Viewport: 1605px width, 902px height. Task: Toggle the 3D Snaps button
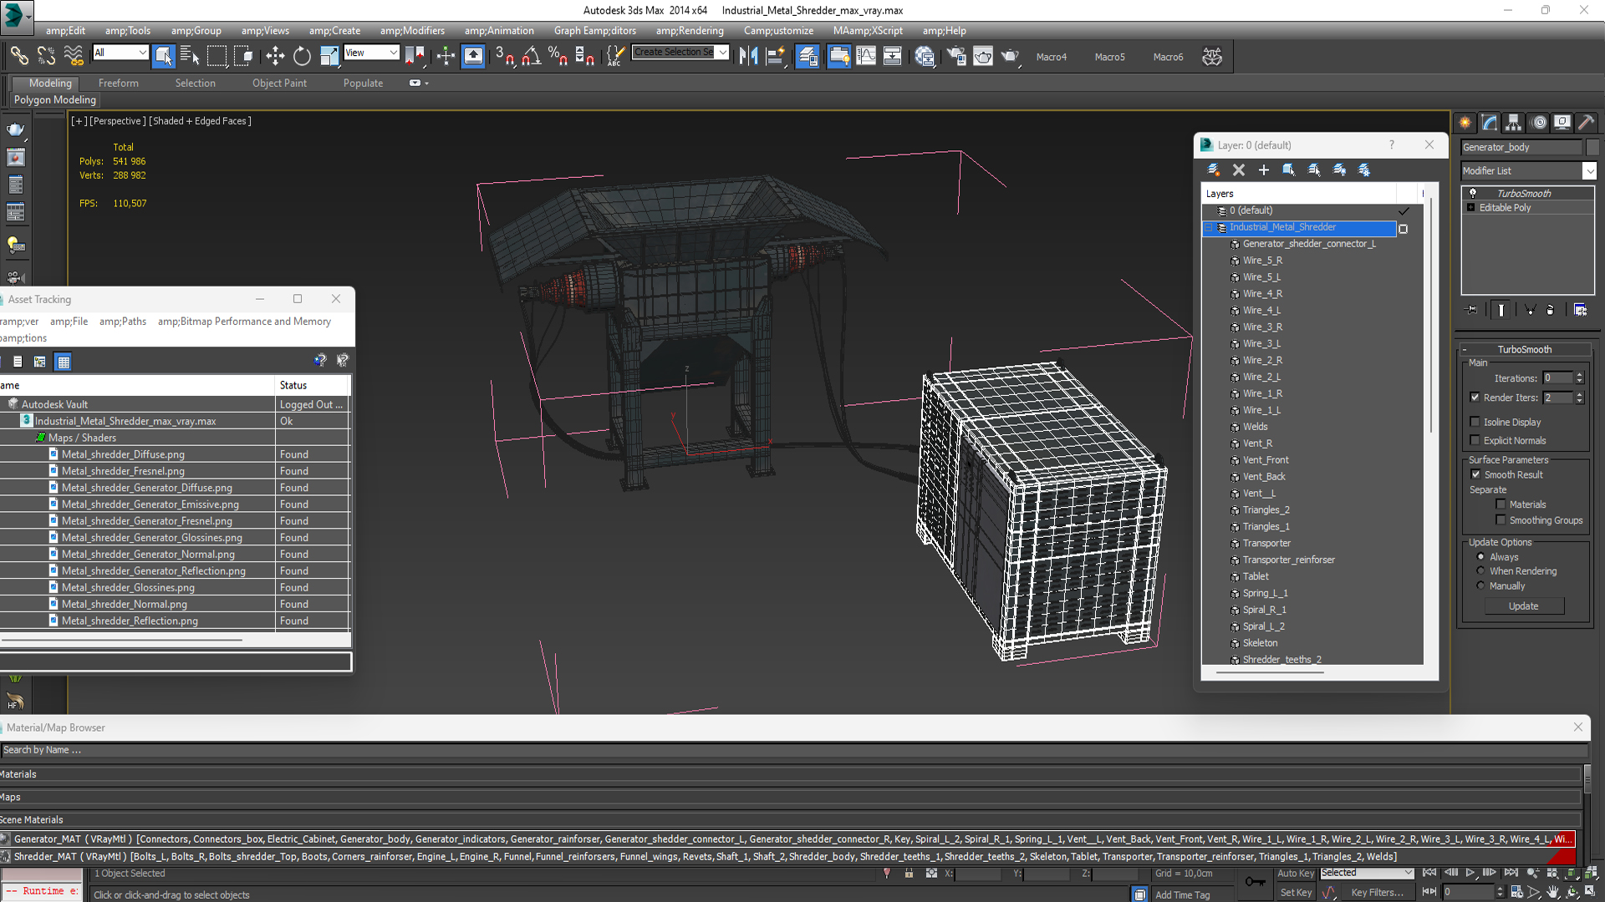(504, 56)
